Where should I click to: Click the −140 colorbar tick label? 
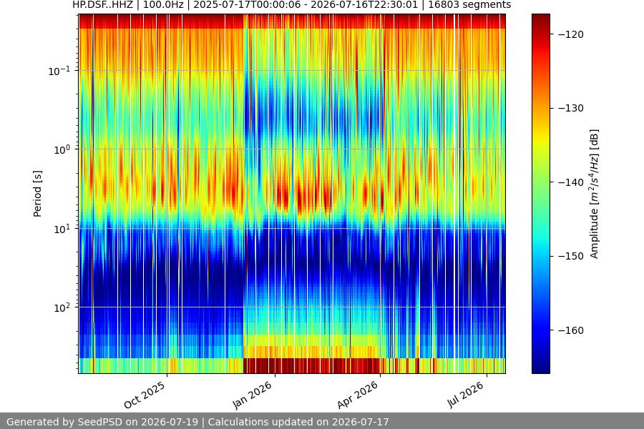[x=570, y=182]
